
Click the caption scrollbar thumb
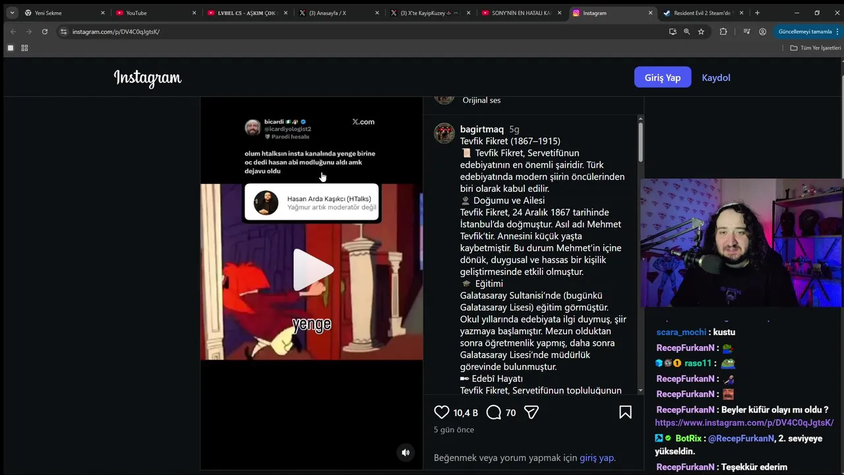click(640, 142)
